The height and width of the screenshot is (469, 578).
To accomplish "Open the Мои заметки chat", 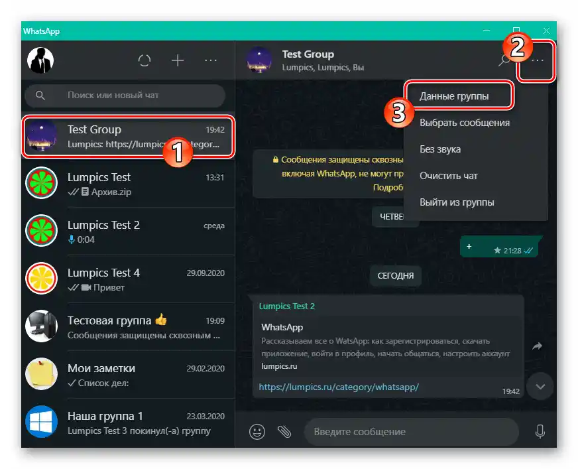I will click(128, 374).
